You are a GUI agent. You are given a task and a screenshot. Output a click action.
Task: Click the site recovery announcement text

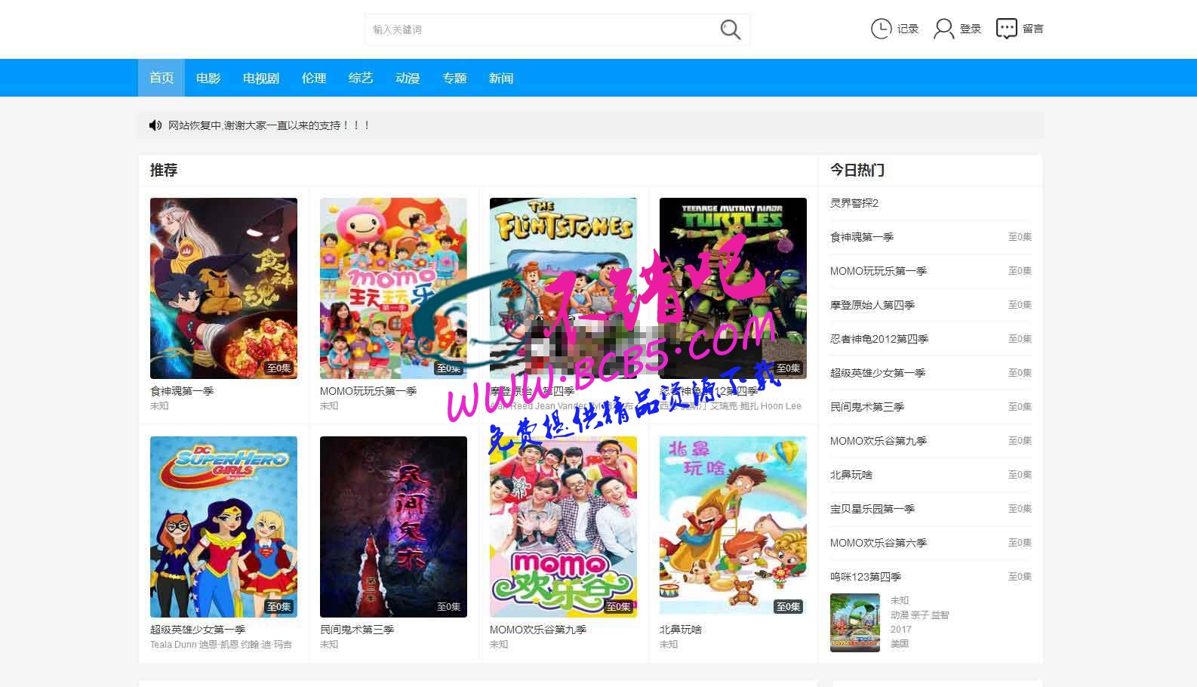click(x=269, y=125)
